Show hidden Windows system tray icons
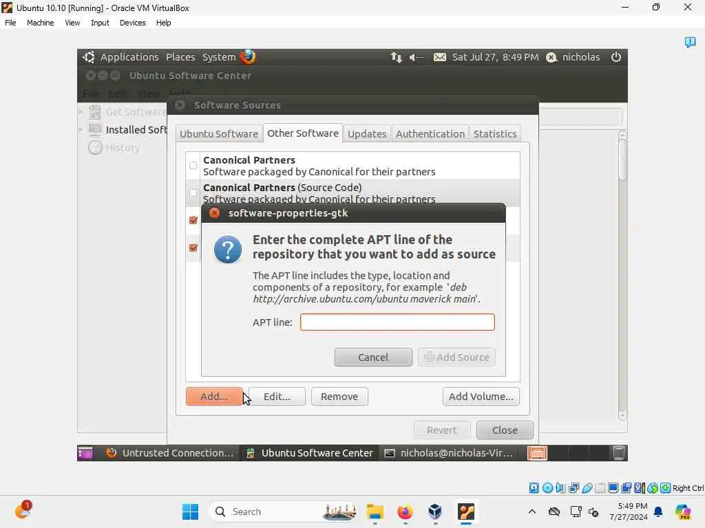Viewport: 705px width, 528px height. click(532, 511)
